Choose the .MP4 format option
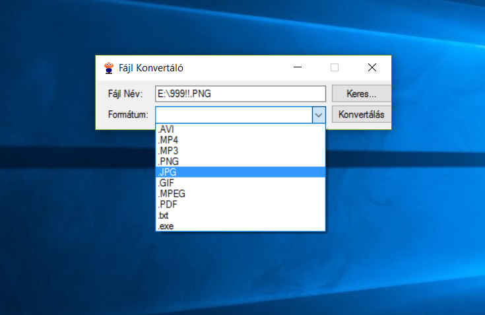Screen dimensions: 485x315 click(x=240, y=140)
